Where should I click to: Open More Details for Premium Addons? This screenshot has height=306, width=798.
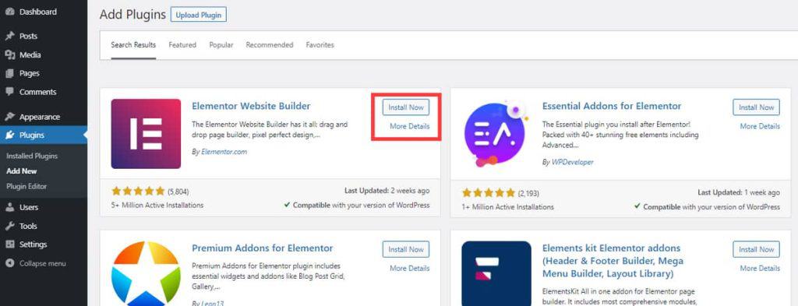(x=410, y=269)
